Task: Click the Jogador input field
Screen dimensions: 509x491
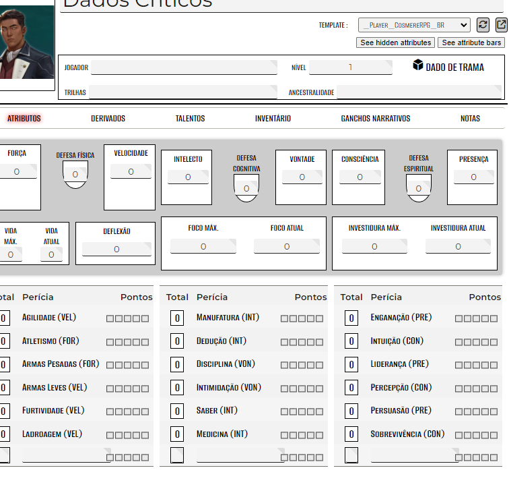Action: (x=184, y=67)
